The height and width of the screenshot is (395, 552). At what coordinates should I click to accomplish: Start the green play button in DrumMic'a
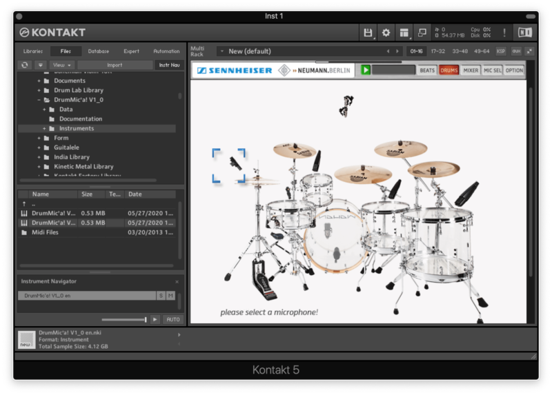(366, 70)
